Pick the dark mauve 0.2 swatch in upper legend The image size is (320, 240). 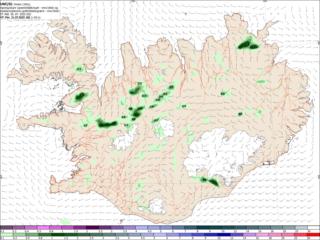tap(6, 227)
